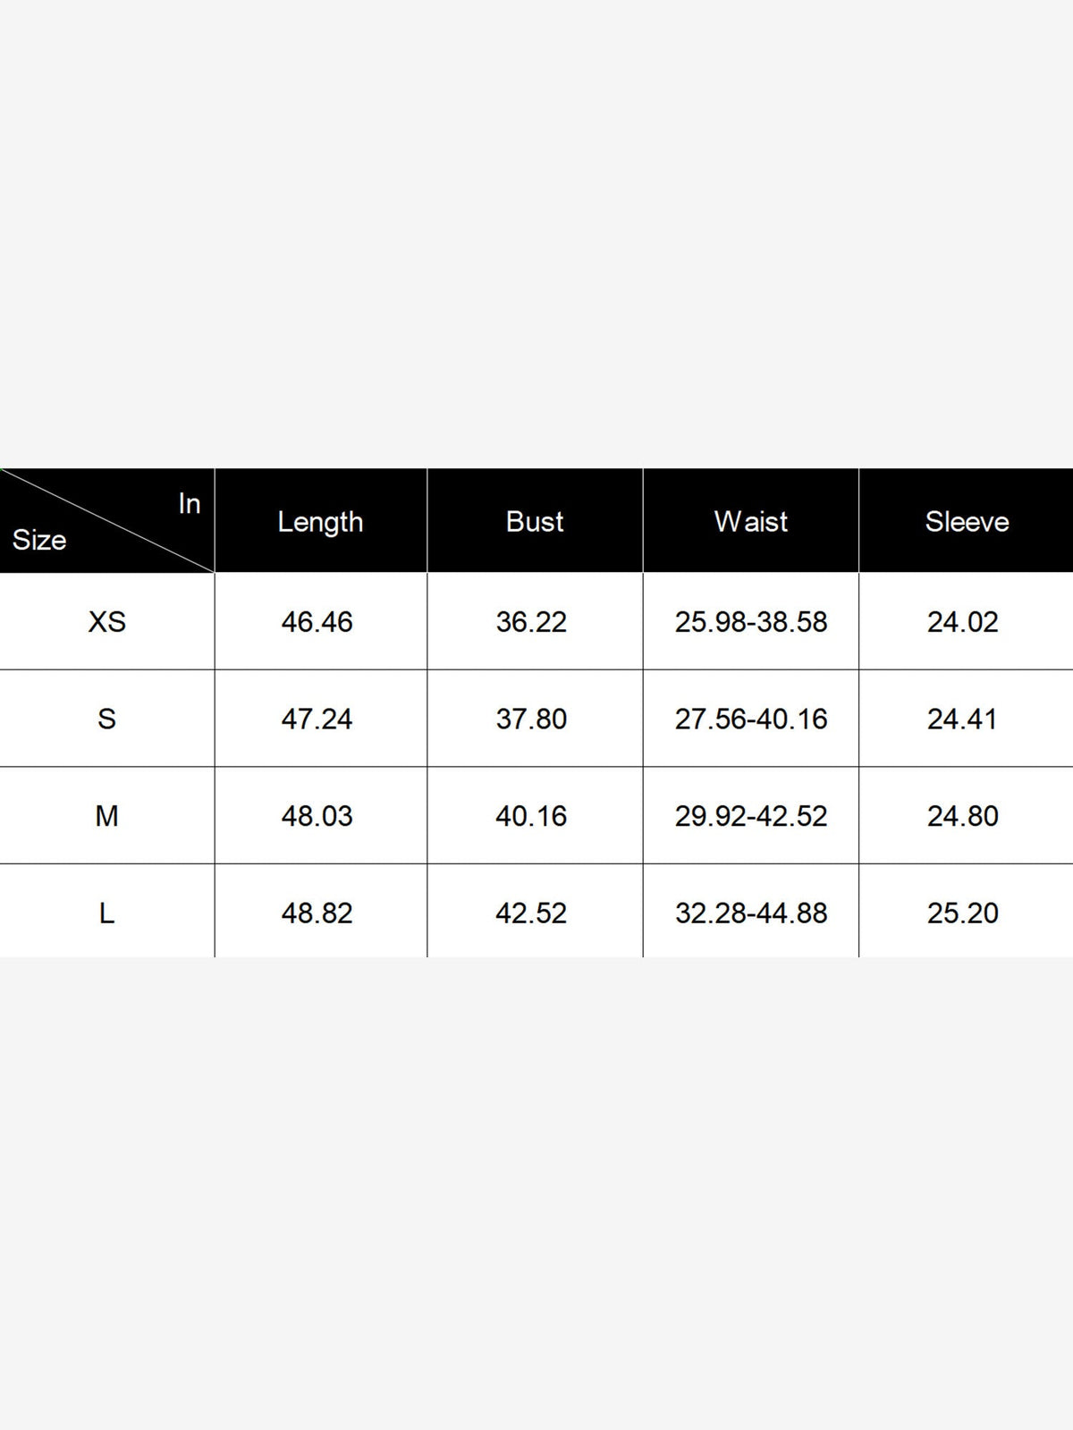Click the S bust value 37.80

531,719
